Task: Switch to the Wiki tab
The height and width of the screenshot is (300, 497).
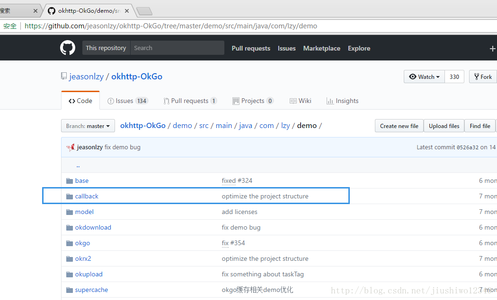Action: [x=301, y=101]
